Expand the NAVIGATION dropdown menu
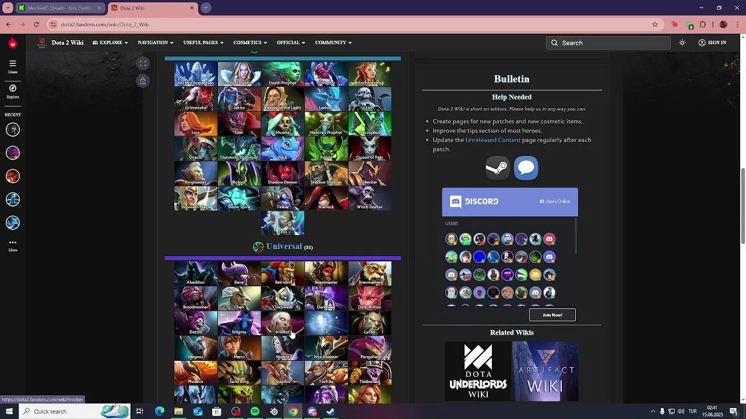The height and width of the screenshot is (419, 746). click(x=156, y=42)
